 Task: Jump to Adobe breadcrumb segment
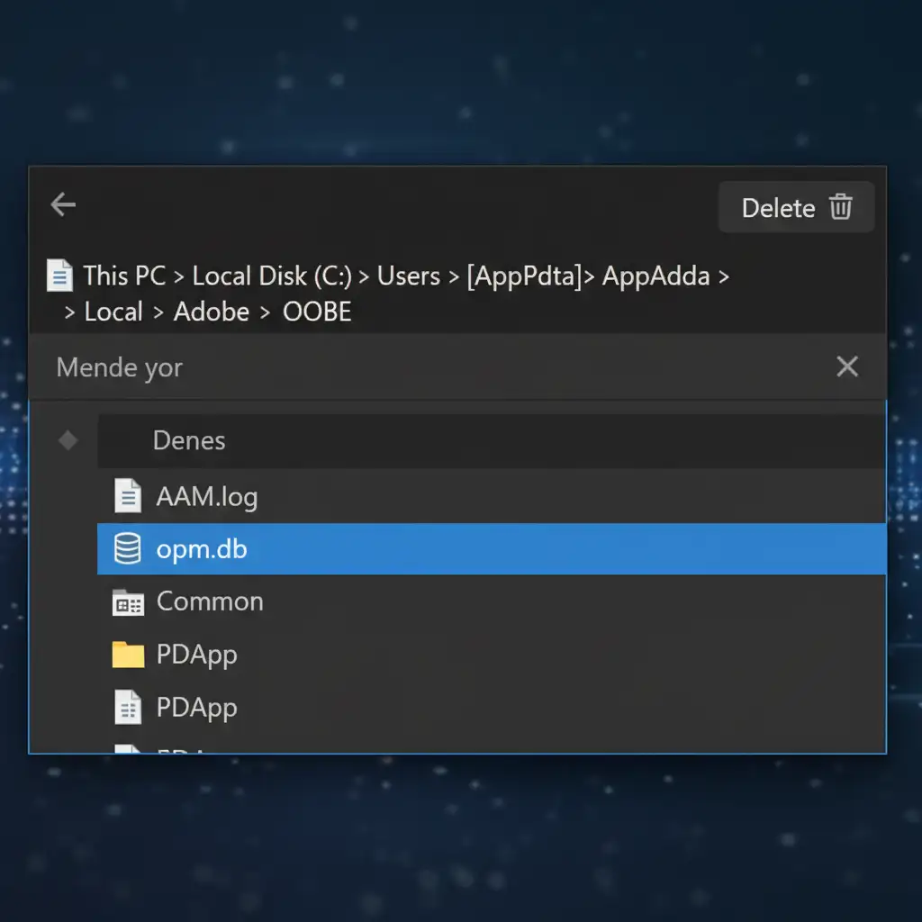point(212,312)
